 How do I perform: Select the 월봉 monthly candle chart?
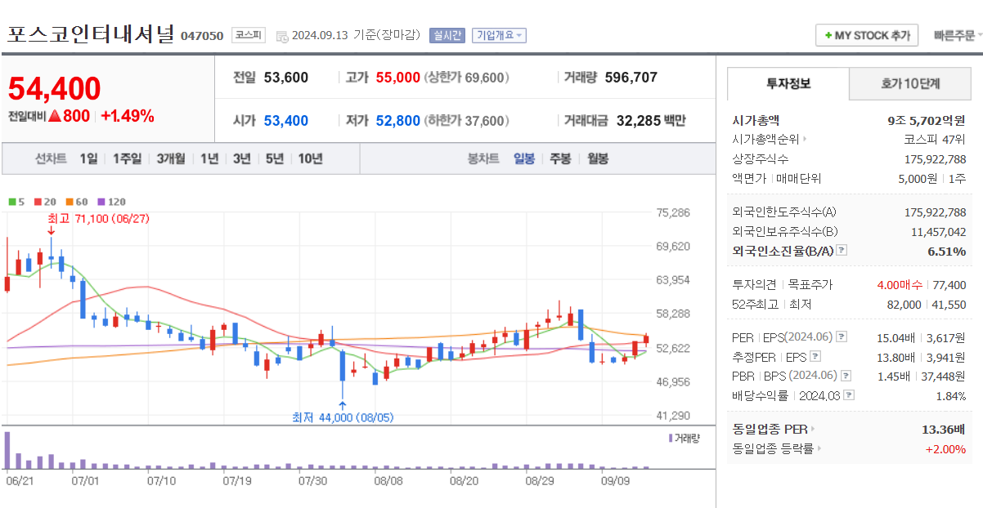pyautogui.click(x=598, y=158)
